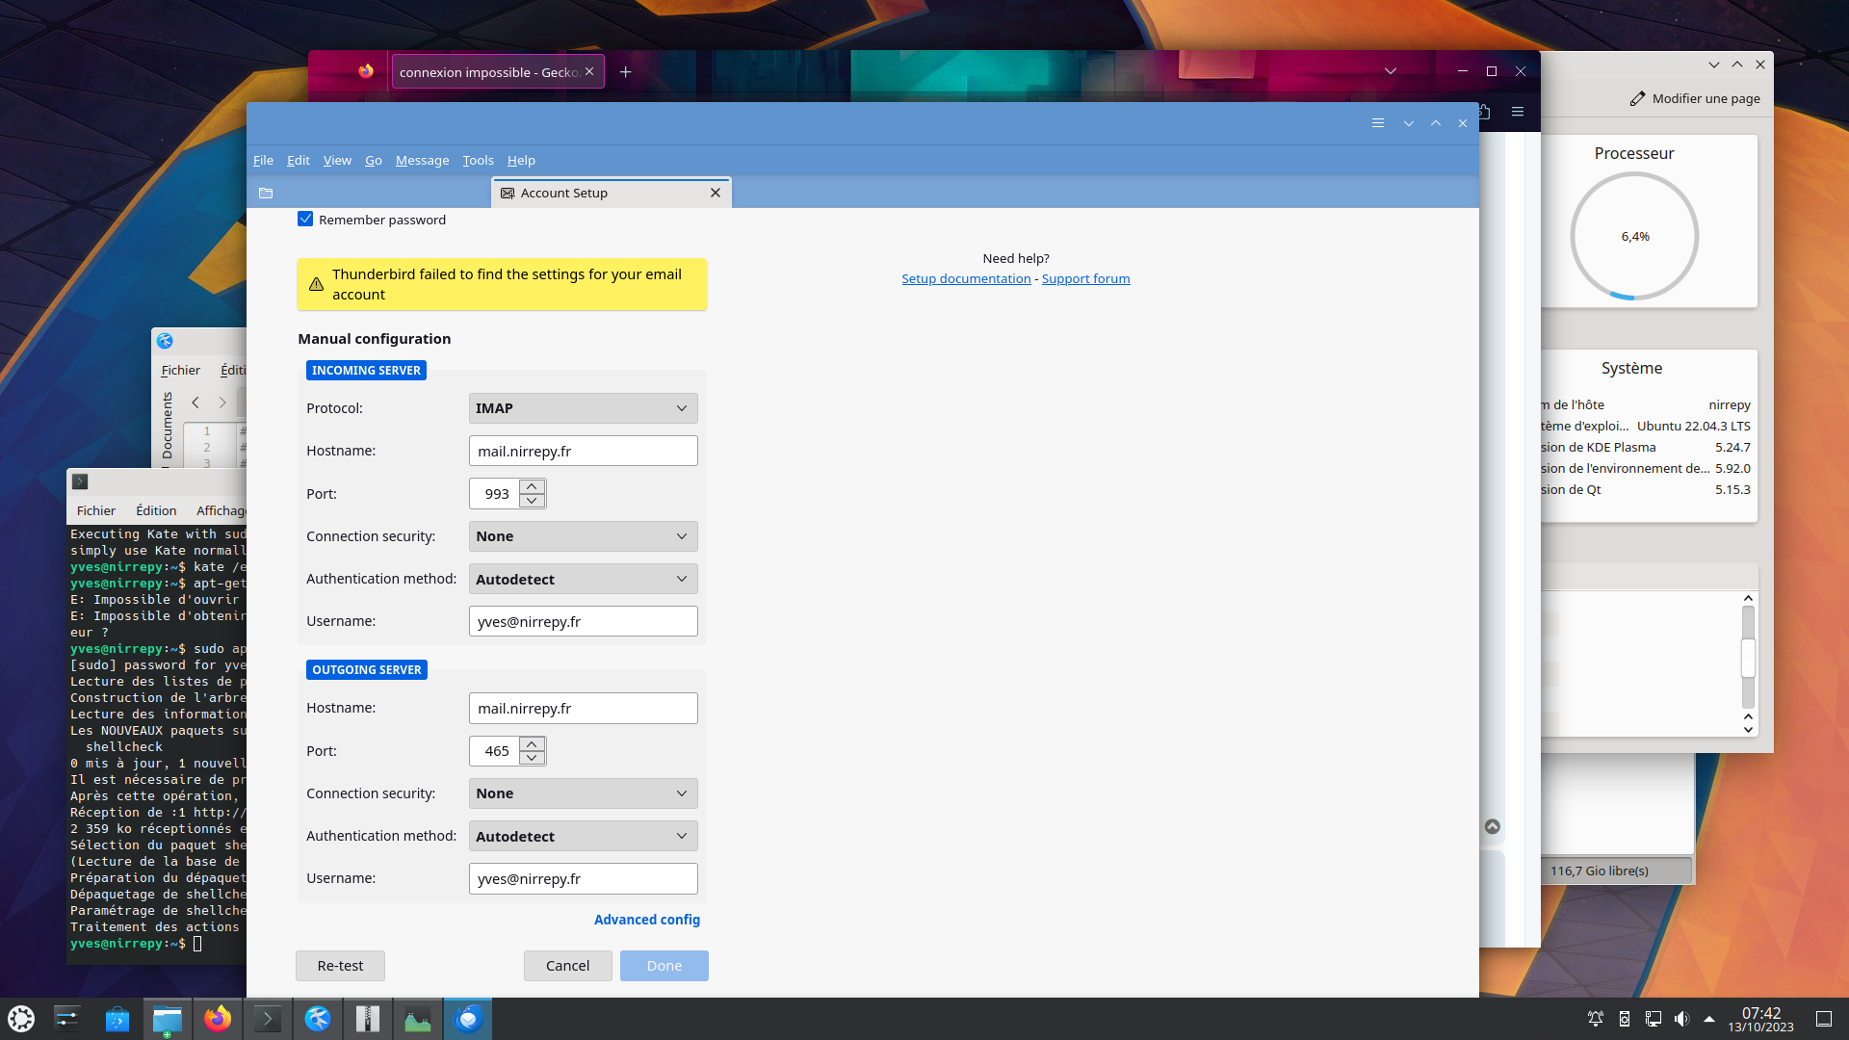
Task: Open the Message menu
Action: [422, 161]
